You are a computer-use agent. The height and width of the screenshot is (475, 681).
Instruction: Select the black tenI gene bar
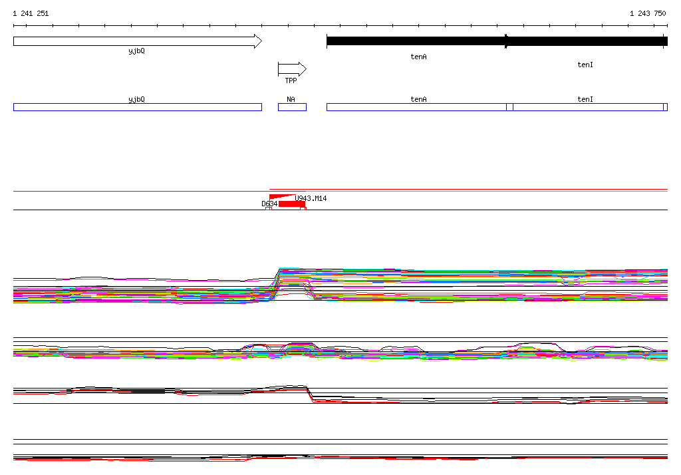tap(587, 41)
